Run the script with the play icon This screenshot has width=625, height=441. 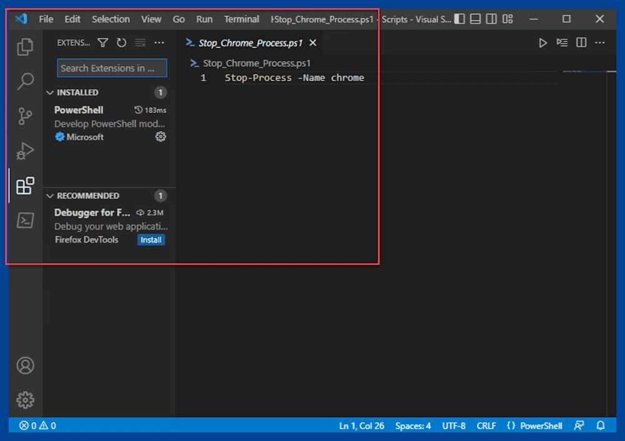(x=542, y=42)
